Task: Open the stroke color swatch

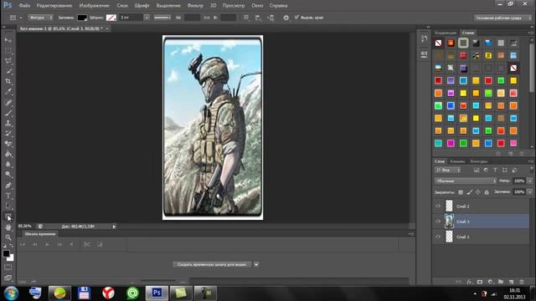Action: [111, 18]
